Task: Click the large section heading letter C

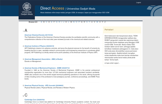Action: 26,95
